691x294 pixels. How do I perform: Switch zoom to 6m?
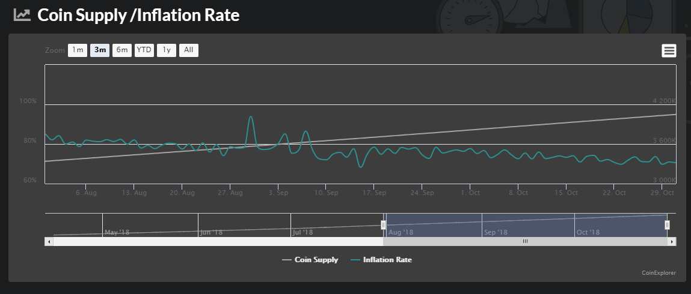point(122,50)
